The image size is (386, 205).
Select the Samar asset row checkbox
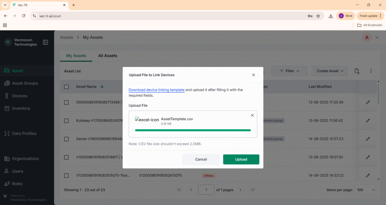66,139
